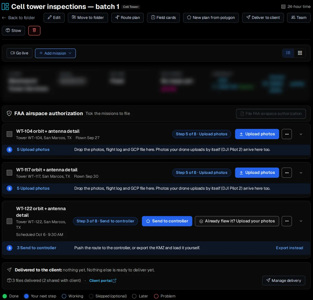Click step 3 badge in WT-122 row

(9, 248)
